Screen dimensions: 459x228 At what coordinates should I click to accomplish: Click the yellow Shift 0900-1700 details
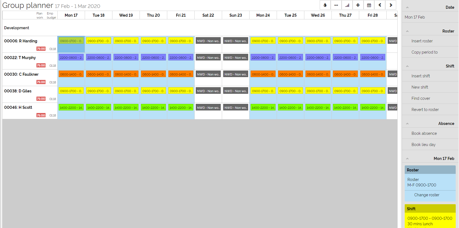pyautogui.click(x=430, y=221)
